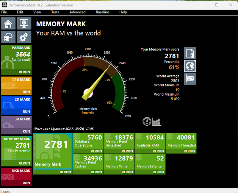Rerun the Memory Read Uncached test

coord(119,151)
